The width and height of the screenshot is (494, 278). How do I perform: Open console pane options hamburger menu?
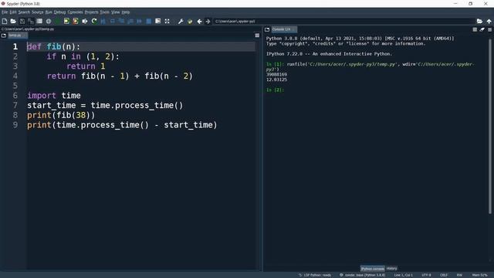pos(490,29)
